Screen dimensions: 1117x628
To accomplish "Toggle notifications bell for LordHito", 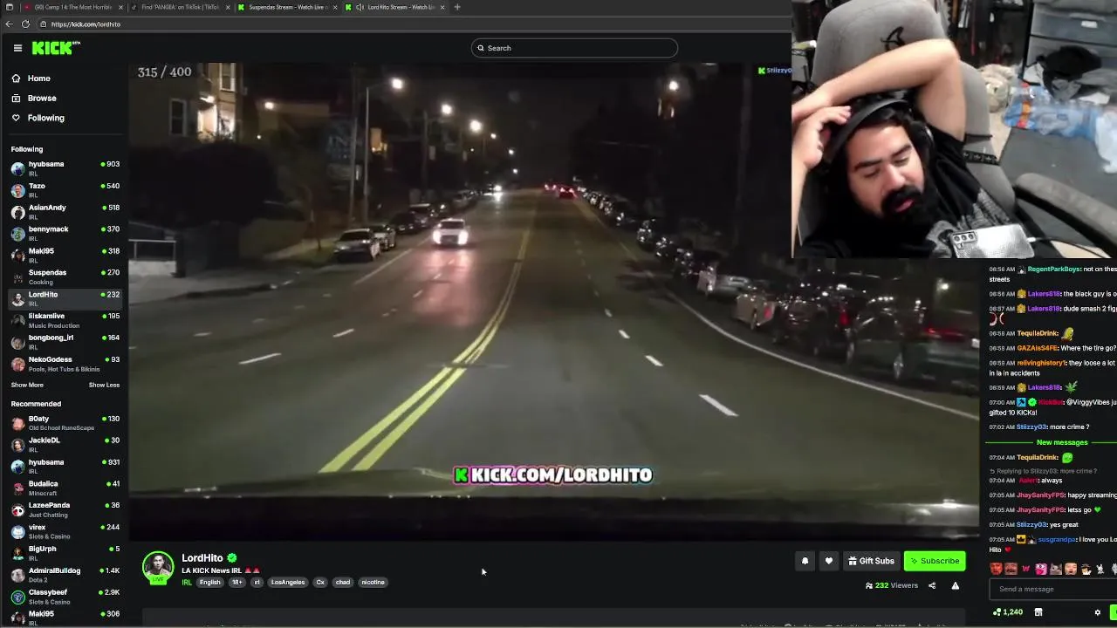I will [x=805, y=561].
